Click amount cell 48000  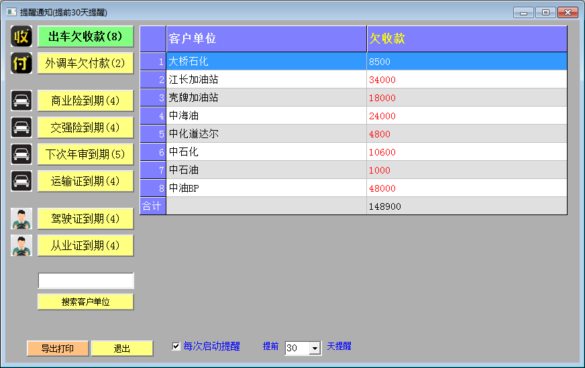pyautogui.click(x=467, y=188)
